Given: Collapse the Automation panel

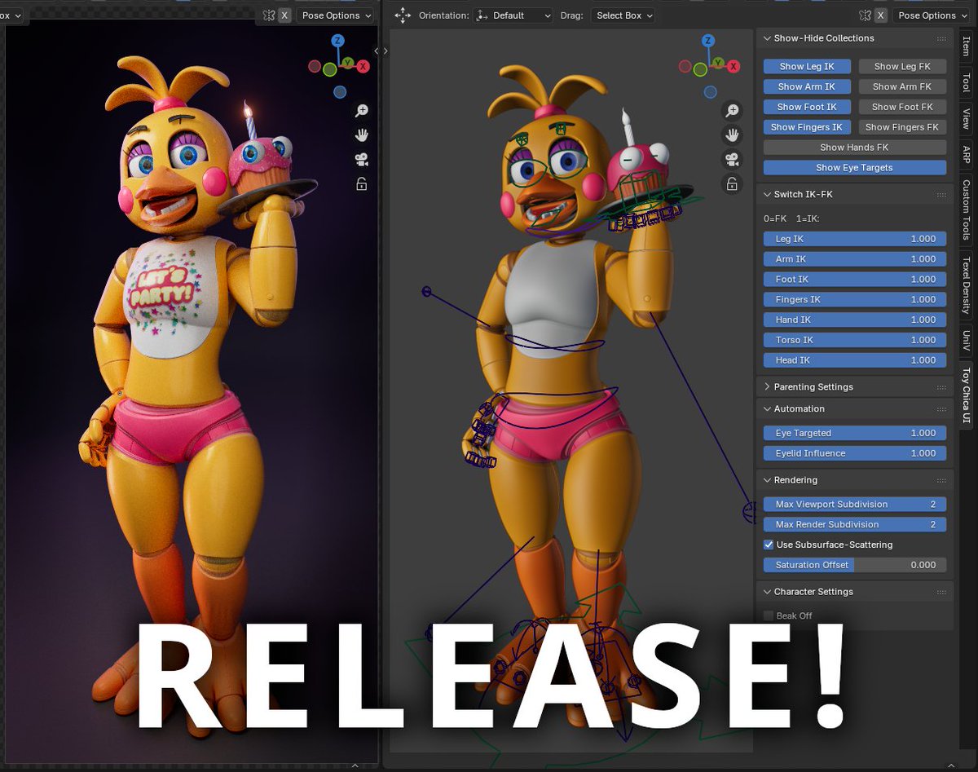Looking at the screenshot, I should pyautogui.click(x=767, y=409).
